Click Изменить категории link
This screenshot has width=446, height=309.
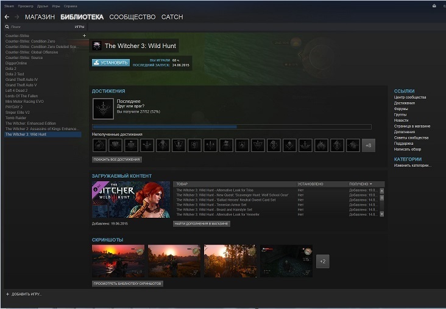pos(412,165)
